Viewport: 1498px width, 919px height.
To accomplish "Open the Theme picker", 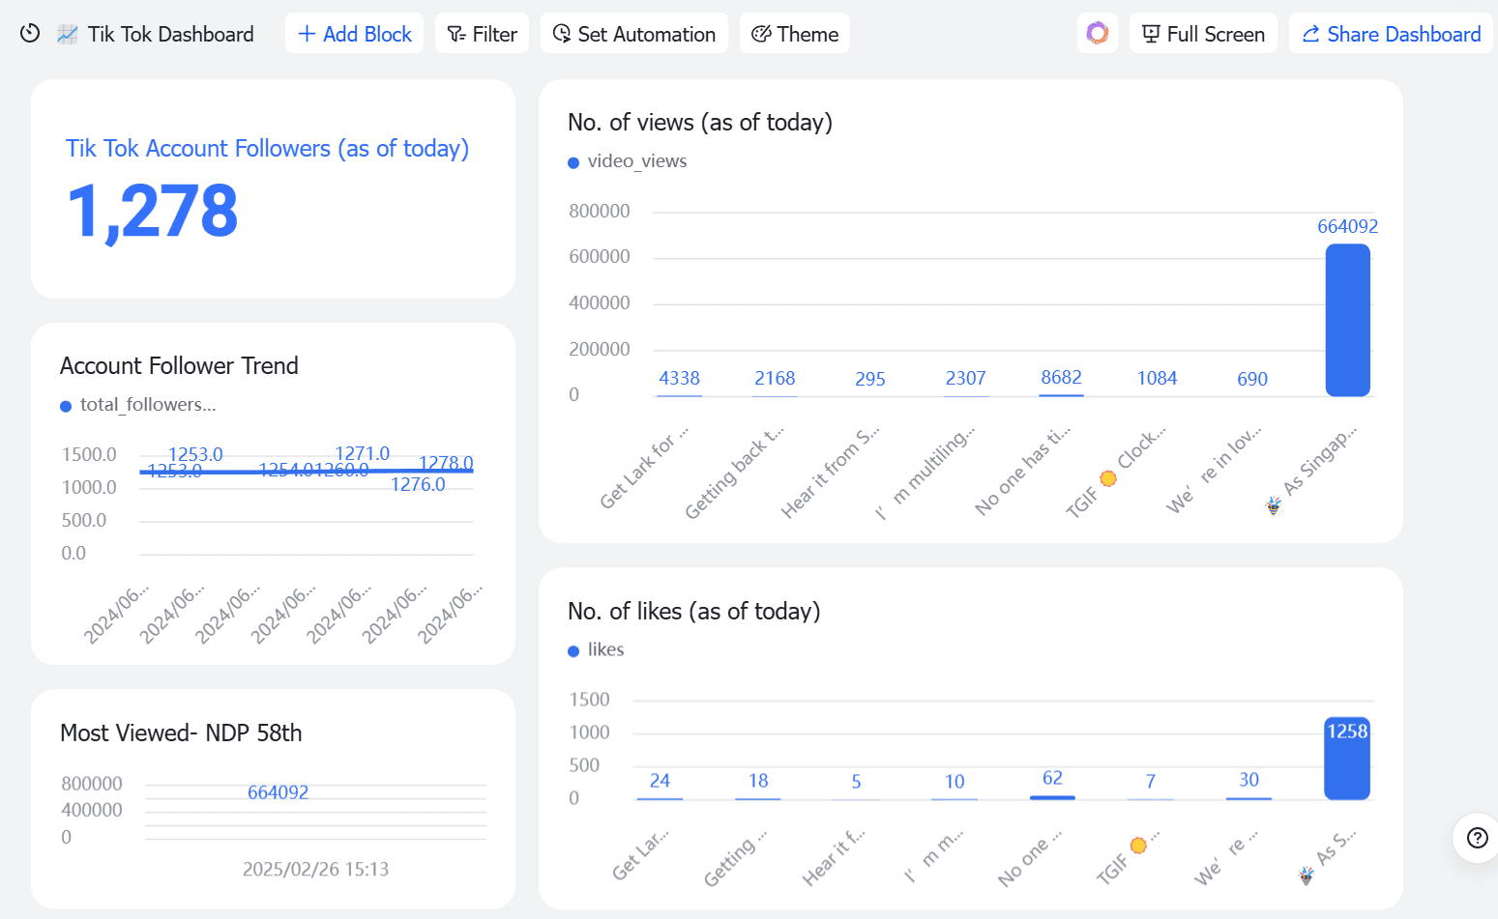I will [x=794, y=34].
